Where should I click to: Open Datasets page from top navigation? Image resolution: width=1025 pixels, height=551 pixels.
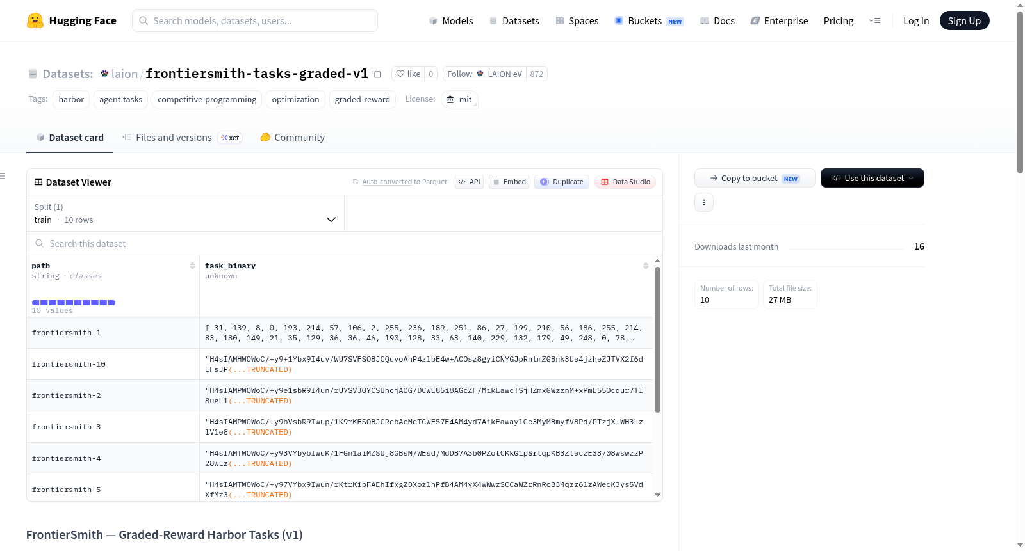514,20
